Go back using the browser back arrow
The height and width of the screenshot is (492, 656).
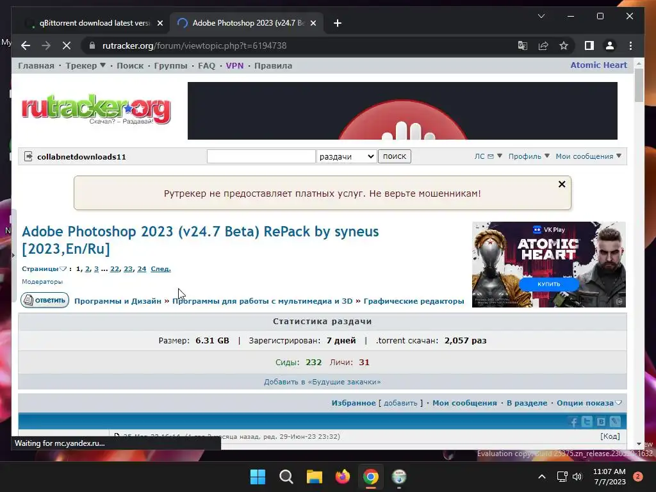click(x=26, y=45)
